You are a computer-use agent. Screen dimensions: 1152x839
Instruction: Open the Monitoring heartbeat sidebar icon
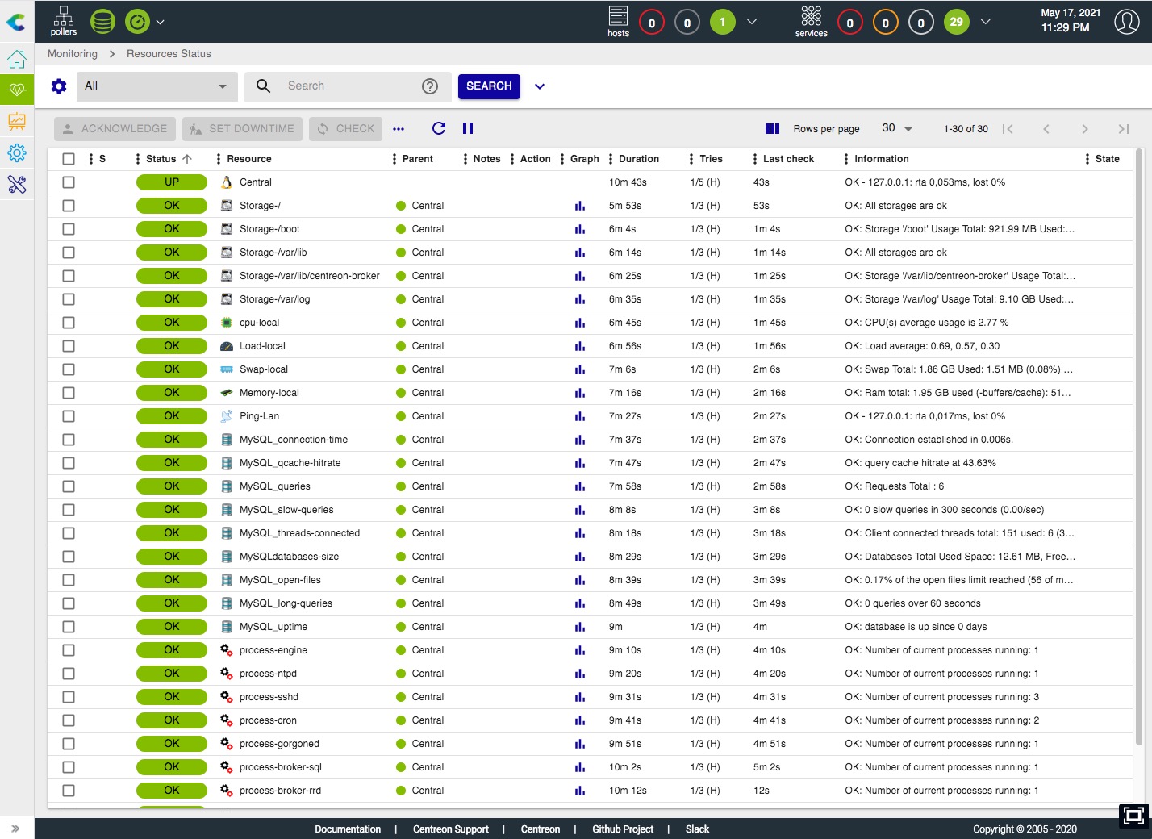coord(17,90)
